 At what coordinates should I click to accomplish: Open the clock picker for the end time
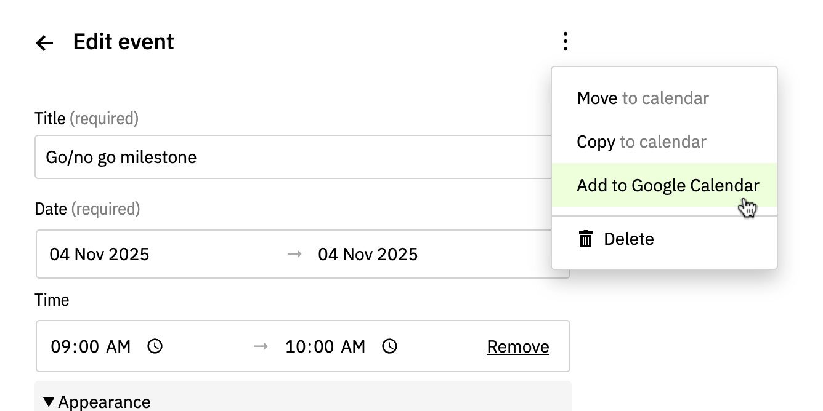(389, 346)
